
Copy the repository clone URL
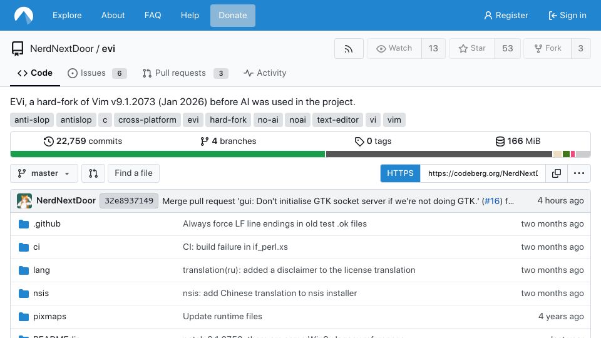(x=557, y=173)
